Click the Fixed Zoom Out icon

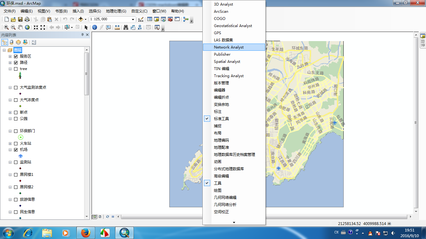[43, 27]
